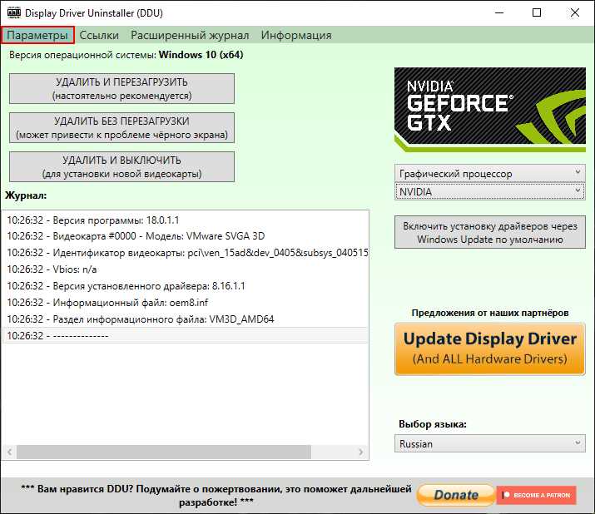Click the log scrollbar right arrow
595x514 pixels.
(360, 452)
